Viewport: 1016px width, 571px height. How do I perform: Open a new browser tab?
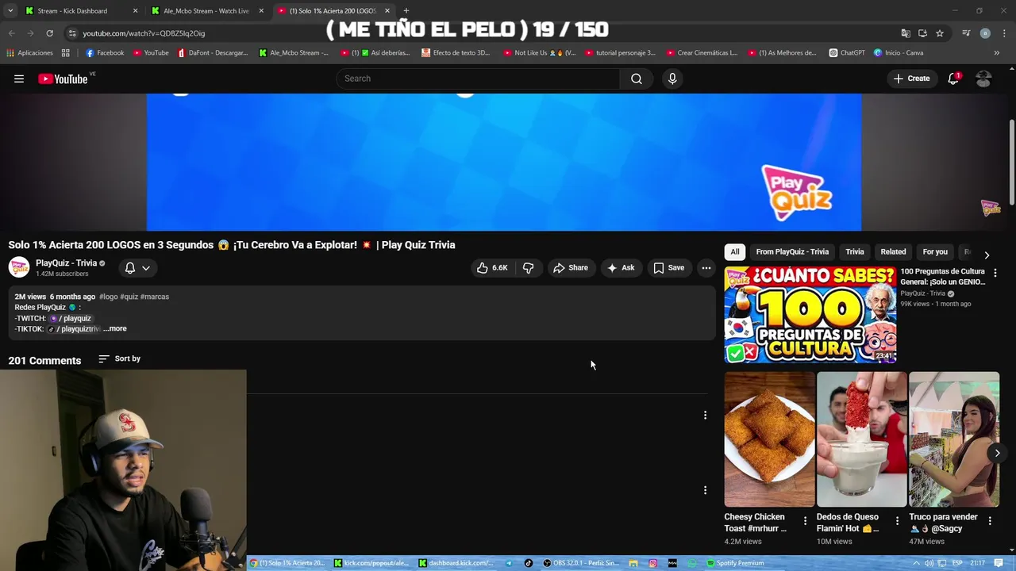pos(406,11)
